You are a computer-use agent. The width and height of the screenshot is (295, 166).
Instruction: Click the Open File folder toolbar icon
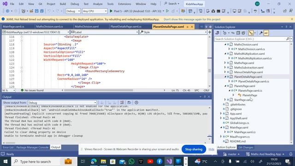click(x=31, y=11)
